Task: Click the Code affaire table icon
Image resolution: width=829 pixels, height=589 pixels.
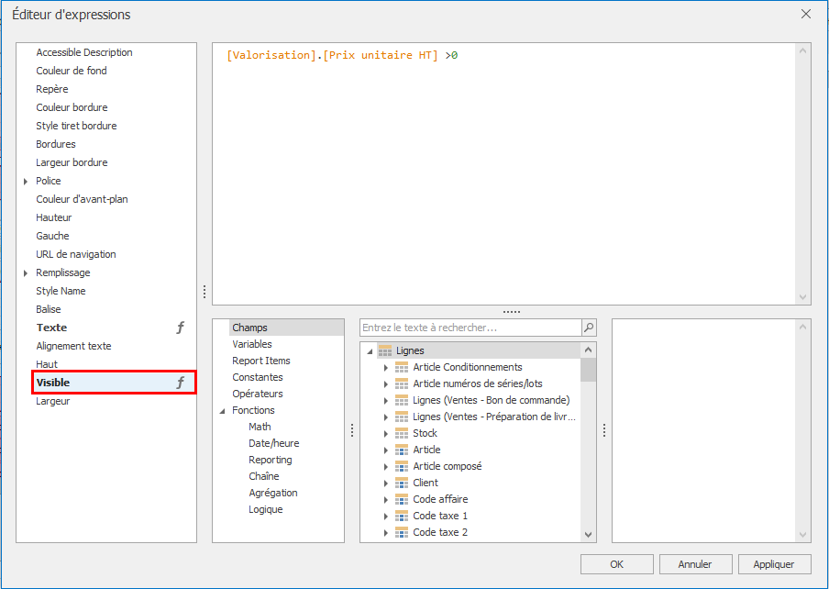Action: pyautogui.click(x=402, y=499)
